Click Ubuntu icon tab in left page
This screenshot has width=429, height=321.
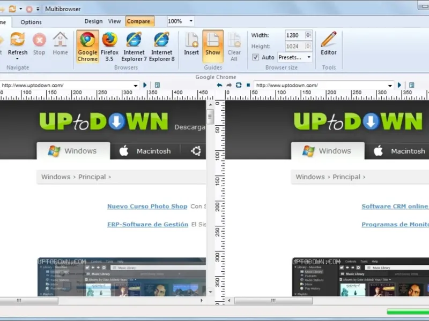pyautogui.click(x=196, y=151)
